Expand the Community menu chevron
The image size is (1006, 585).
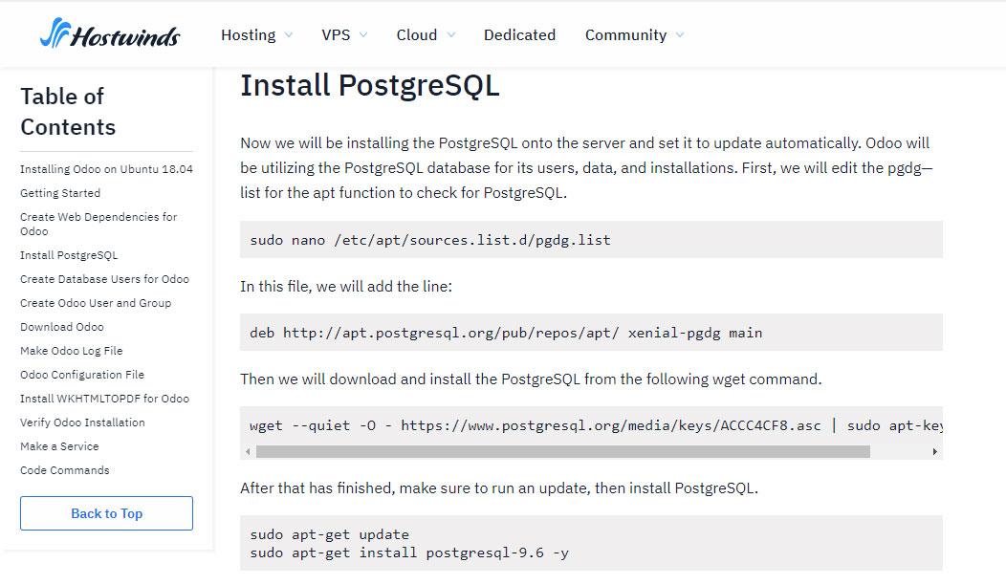680,35
